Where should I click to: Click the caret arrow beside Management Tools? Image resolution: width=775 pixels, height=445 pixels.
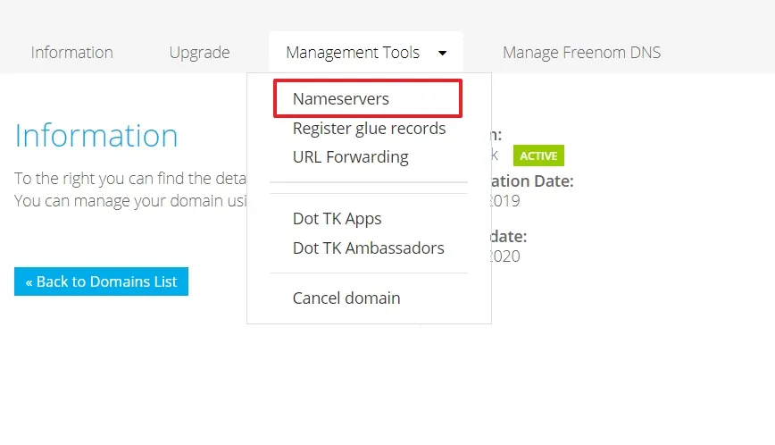coord(442,53)
